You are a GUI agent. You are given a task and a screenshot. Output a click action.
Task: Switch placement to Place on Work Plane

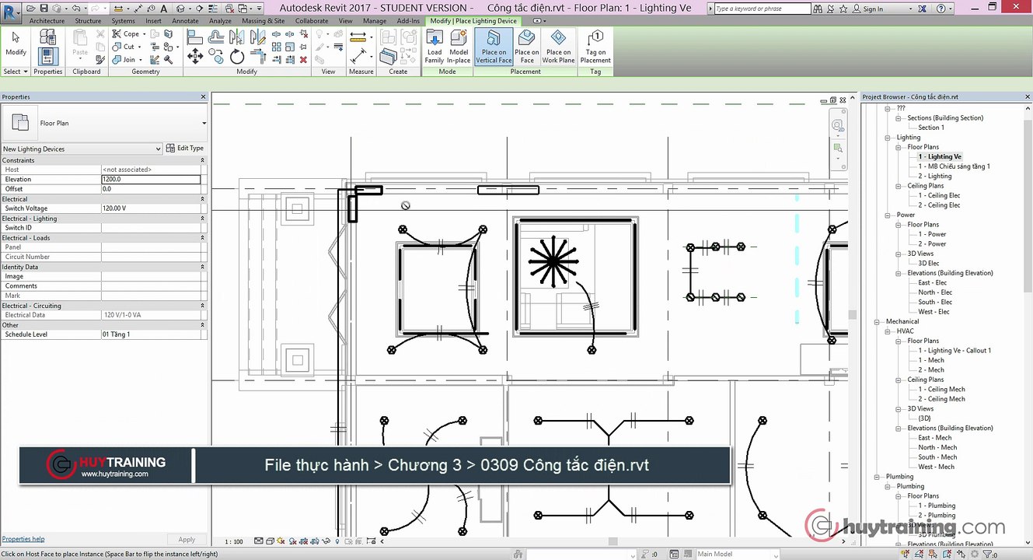(x=558, y=47)
